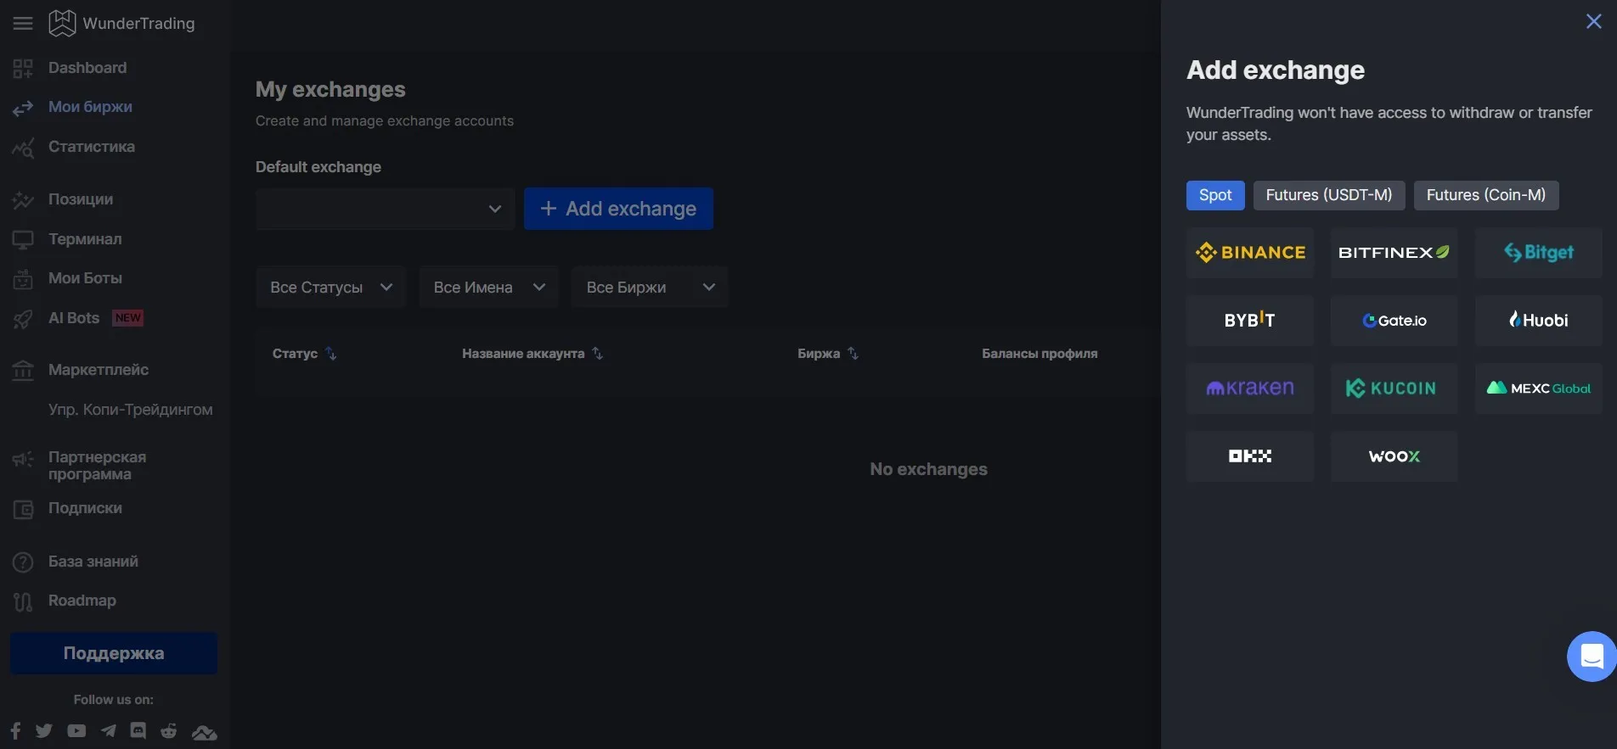Viewport: 1617px width, 749px height.
Task: Pick the Gate.io exchange tile
Action: pyautogui.click(x=1394, y=321)
